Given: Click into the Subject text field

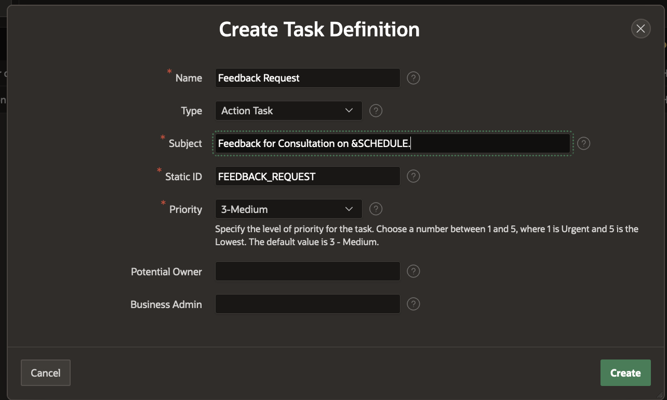Looking at the screenshot, I should pyautogui.click(x=392, y=143).
